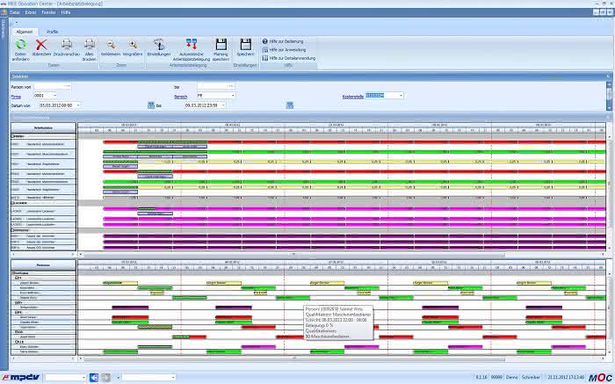
Task: Click Hilfe zur Anwendung text link
Action: tap(287, 50)
